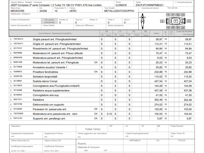
Task: Click "Convogliatore aria P/Longitude/Limited/S" description
Action: (x=56, y=86)
